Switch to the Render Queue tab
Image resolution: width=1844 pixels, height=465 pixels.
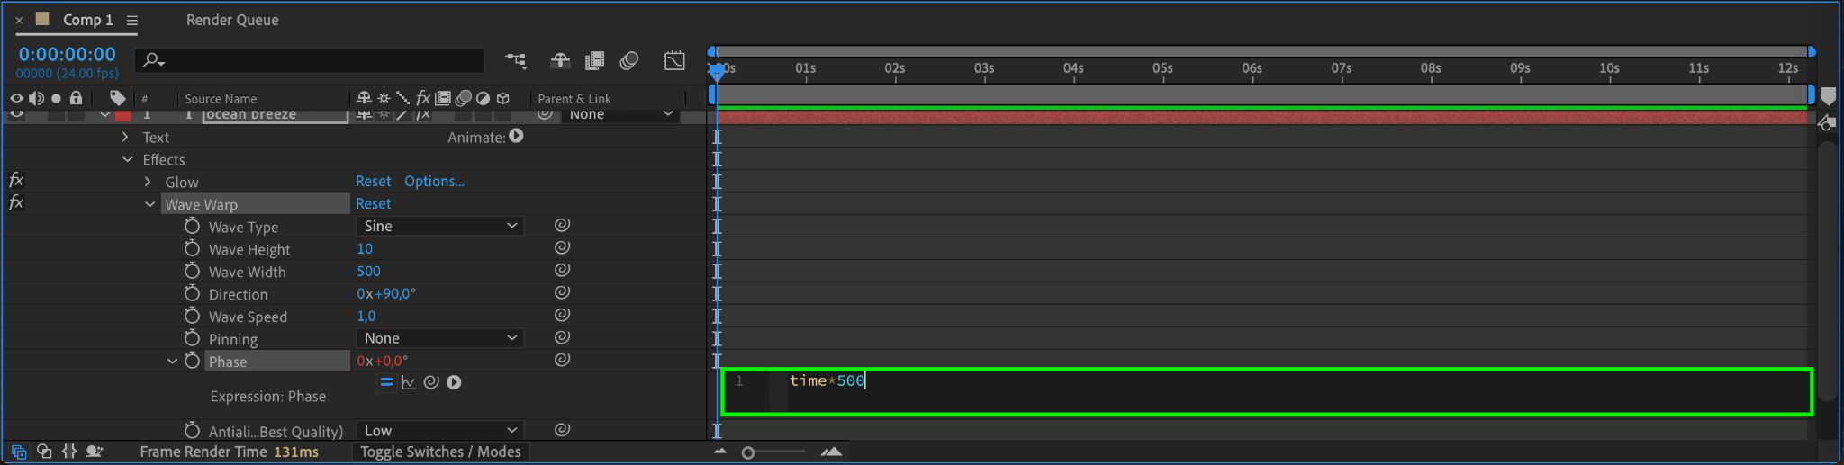point(232,20)
